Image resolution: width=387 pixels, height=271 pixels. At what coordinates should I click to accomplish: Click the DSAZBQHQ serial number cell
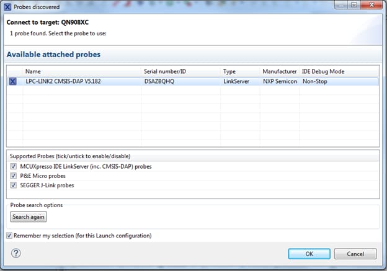tap(160, 81)
